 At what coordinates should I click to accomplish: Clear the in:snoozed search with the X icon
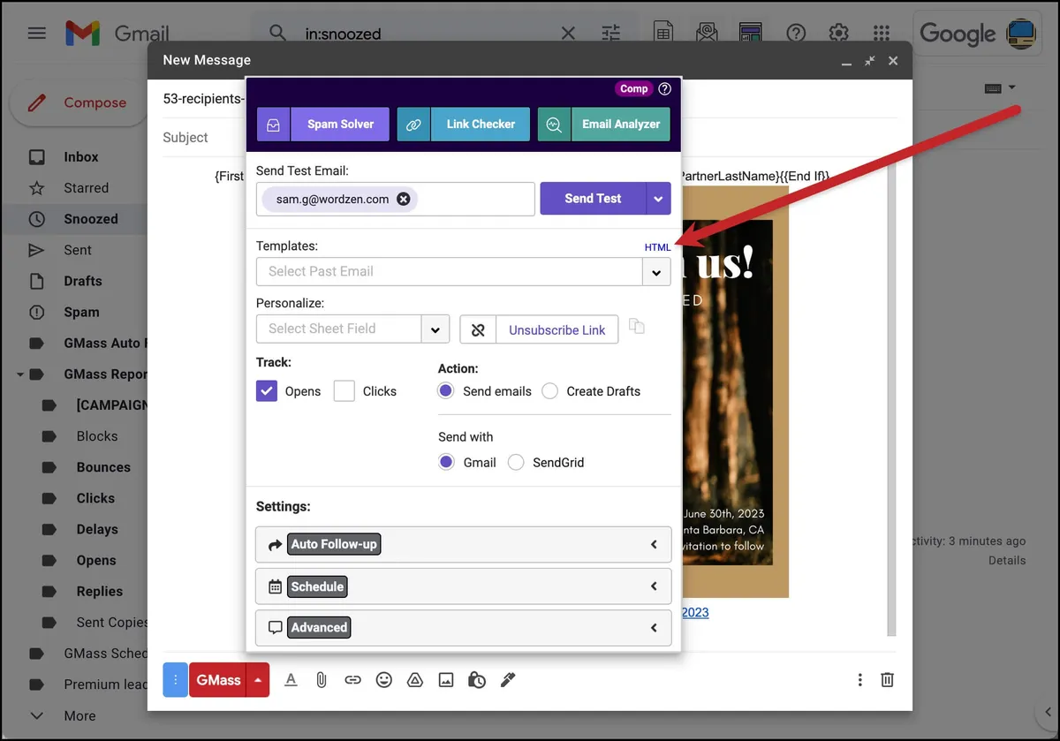click(x=568, y=34)
